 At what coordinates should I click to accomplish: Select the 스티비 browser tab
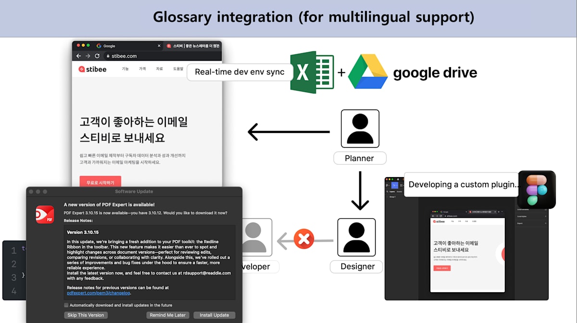(193, 46)
